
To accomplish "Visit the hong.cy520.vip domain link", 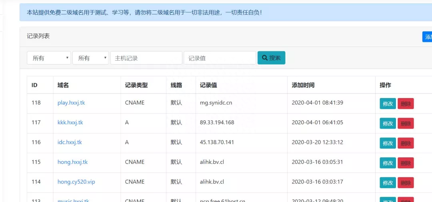I will [x=76, y=182].
